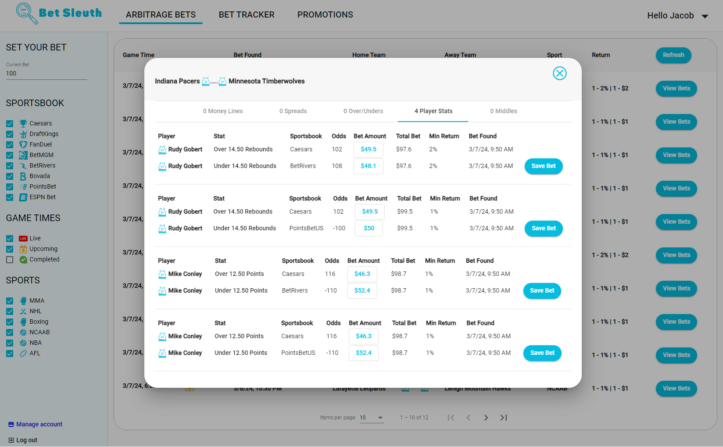
Task: Save the Gobert Caesars/BetRivers bet
Action: click(x=544, y=166)
